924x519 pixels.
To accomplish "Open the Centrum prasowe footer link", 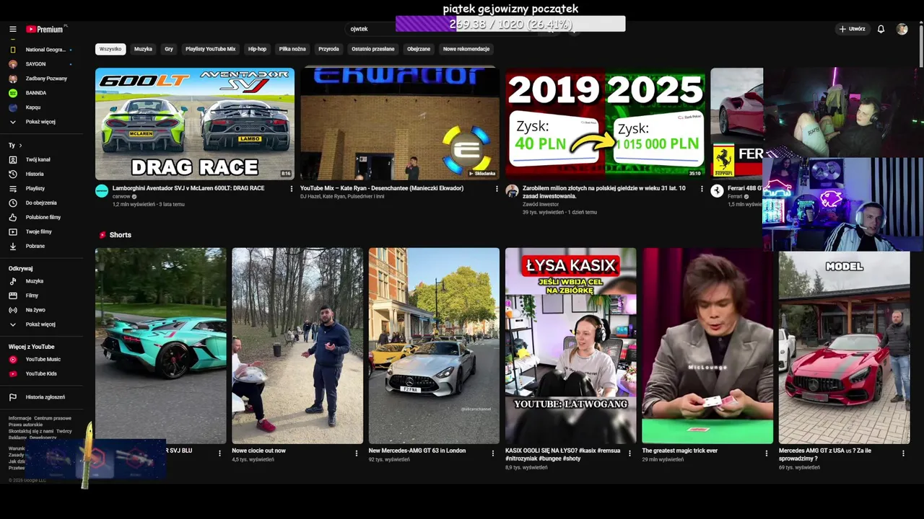I will tap(53, 418).
